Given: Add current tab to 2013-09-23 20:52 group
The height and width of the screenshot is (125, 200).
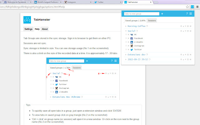Looking at the screenshot, I should (181, 59).
